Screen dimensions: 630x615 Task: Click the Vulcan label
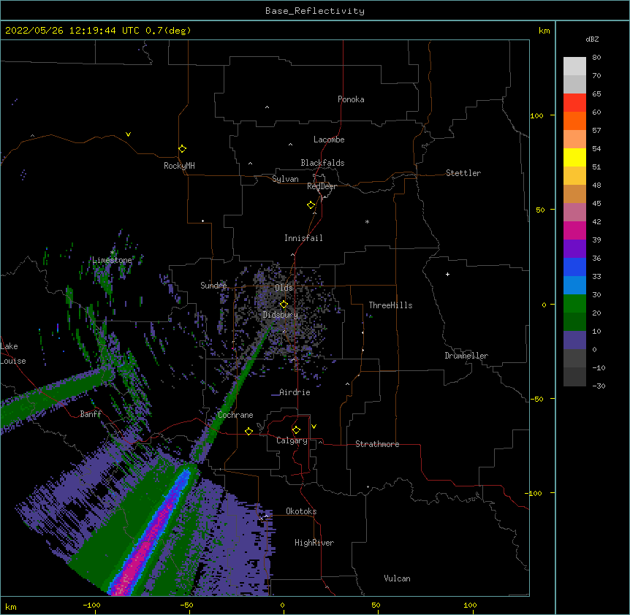point(397,578)
